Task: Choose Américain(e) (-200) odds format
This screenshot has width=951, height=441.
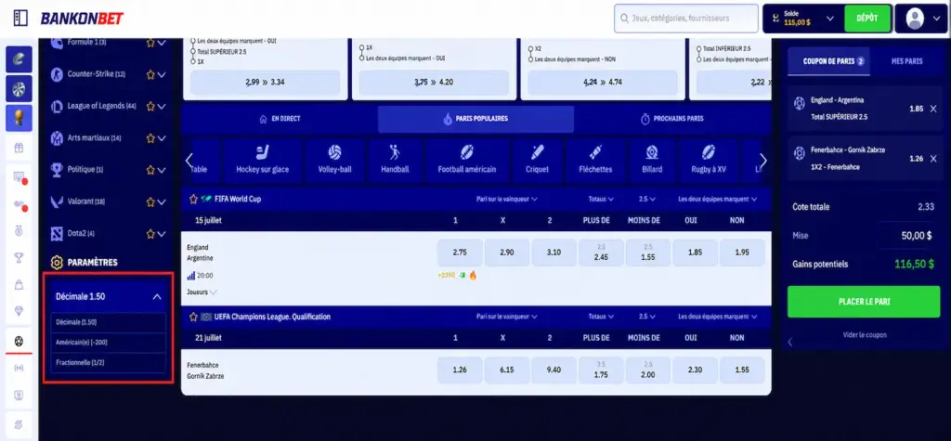Action: click(108, 343)
